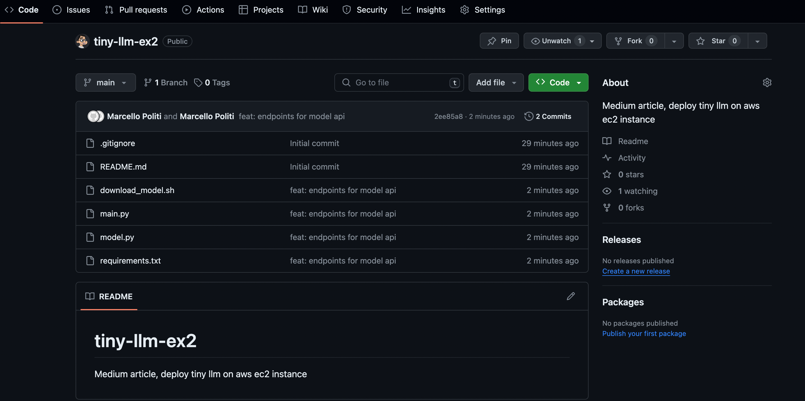Viewport: 805px width, 401px height.
Task: Open the Projects tab
Action: tap(261, 10)
